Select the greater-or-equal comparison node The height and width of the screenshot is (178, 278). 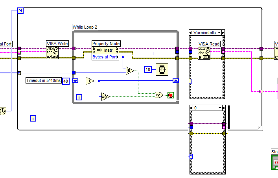pos(130,71)
